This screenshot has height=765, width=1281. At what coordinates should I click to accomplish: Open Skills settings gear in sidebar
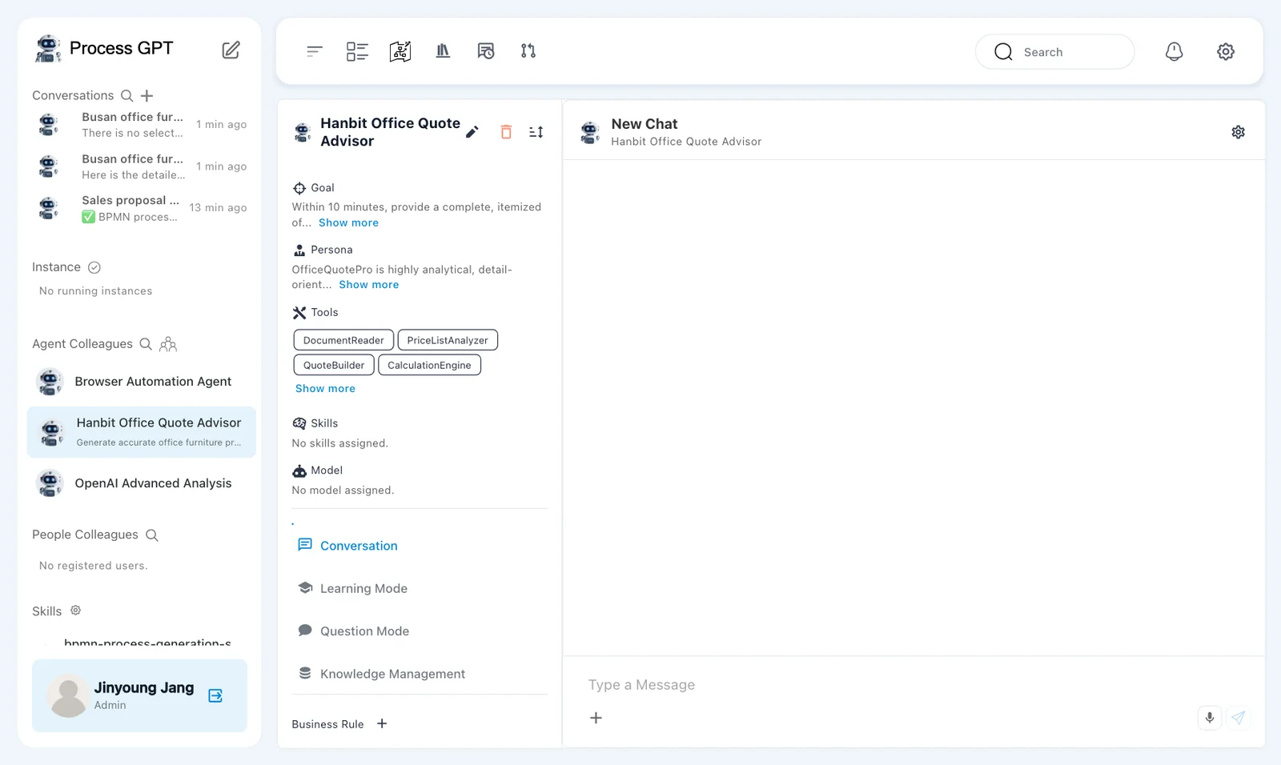click(75, 611)
